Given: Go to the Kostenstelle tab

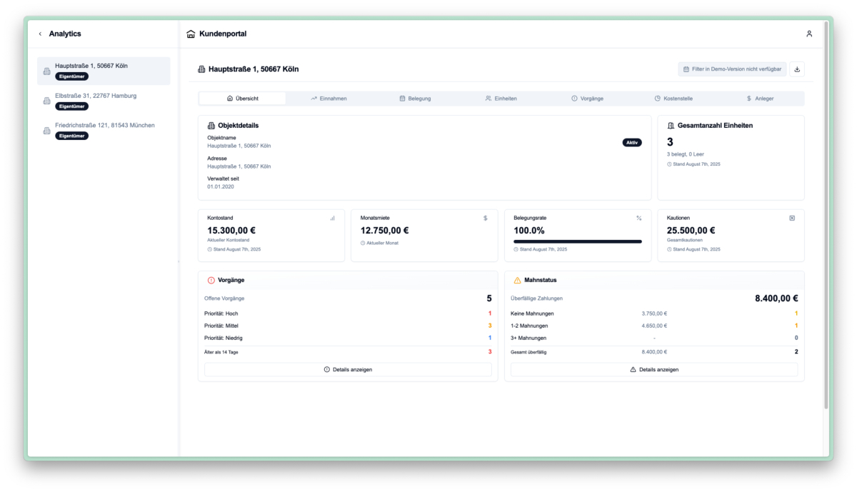Looking at the screenshot, I should 673,99.
